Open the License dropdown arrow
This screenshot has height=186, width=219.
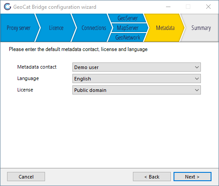click(x=197, y=90)
